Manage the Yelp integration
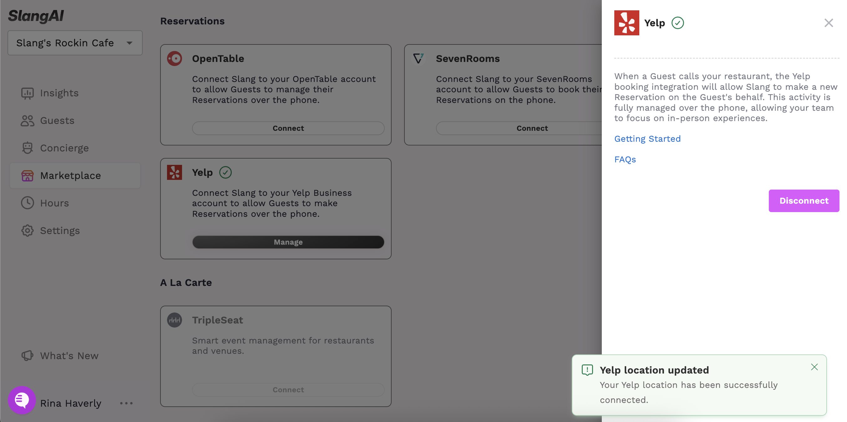Viewport: 847px width, 422px height. click(x=288, y=242)
